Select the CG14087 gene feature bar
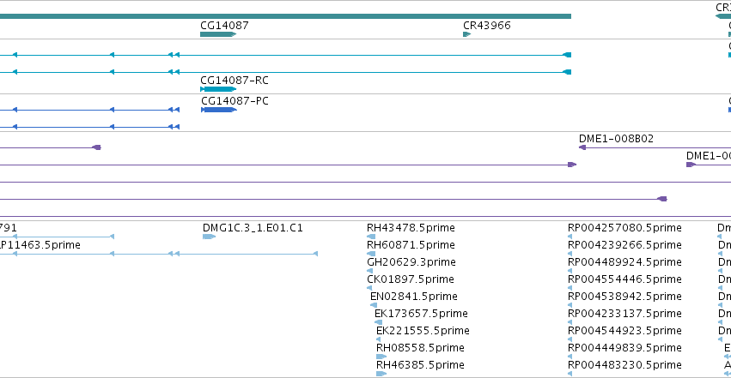Viewport: 731px width, 378px height. point(218,34)
